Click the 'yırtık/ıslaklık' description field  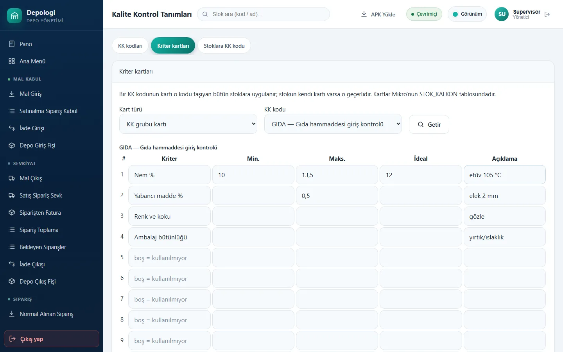coord(504,237)
